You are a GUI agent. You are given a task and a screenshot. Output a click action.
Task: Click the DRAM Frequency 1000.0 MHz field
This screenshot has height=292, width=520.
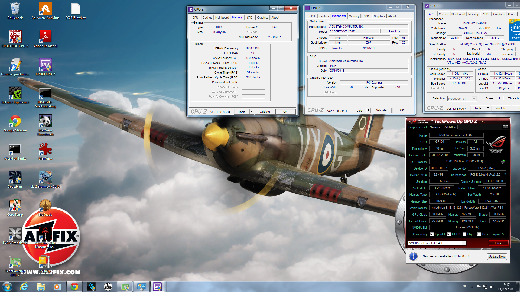point(253,48)
